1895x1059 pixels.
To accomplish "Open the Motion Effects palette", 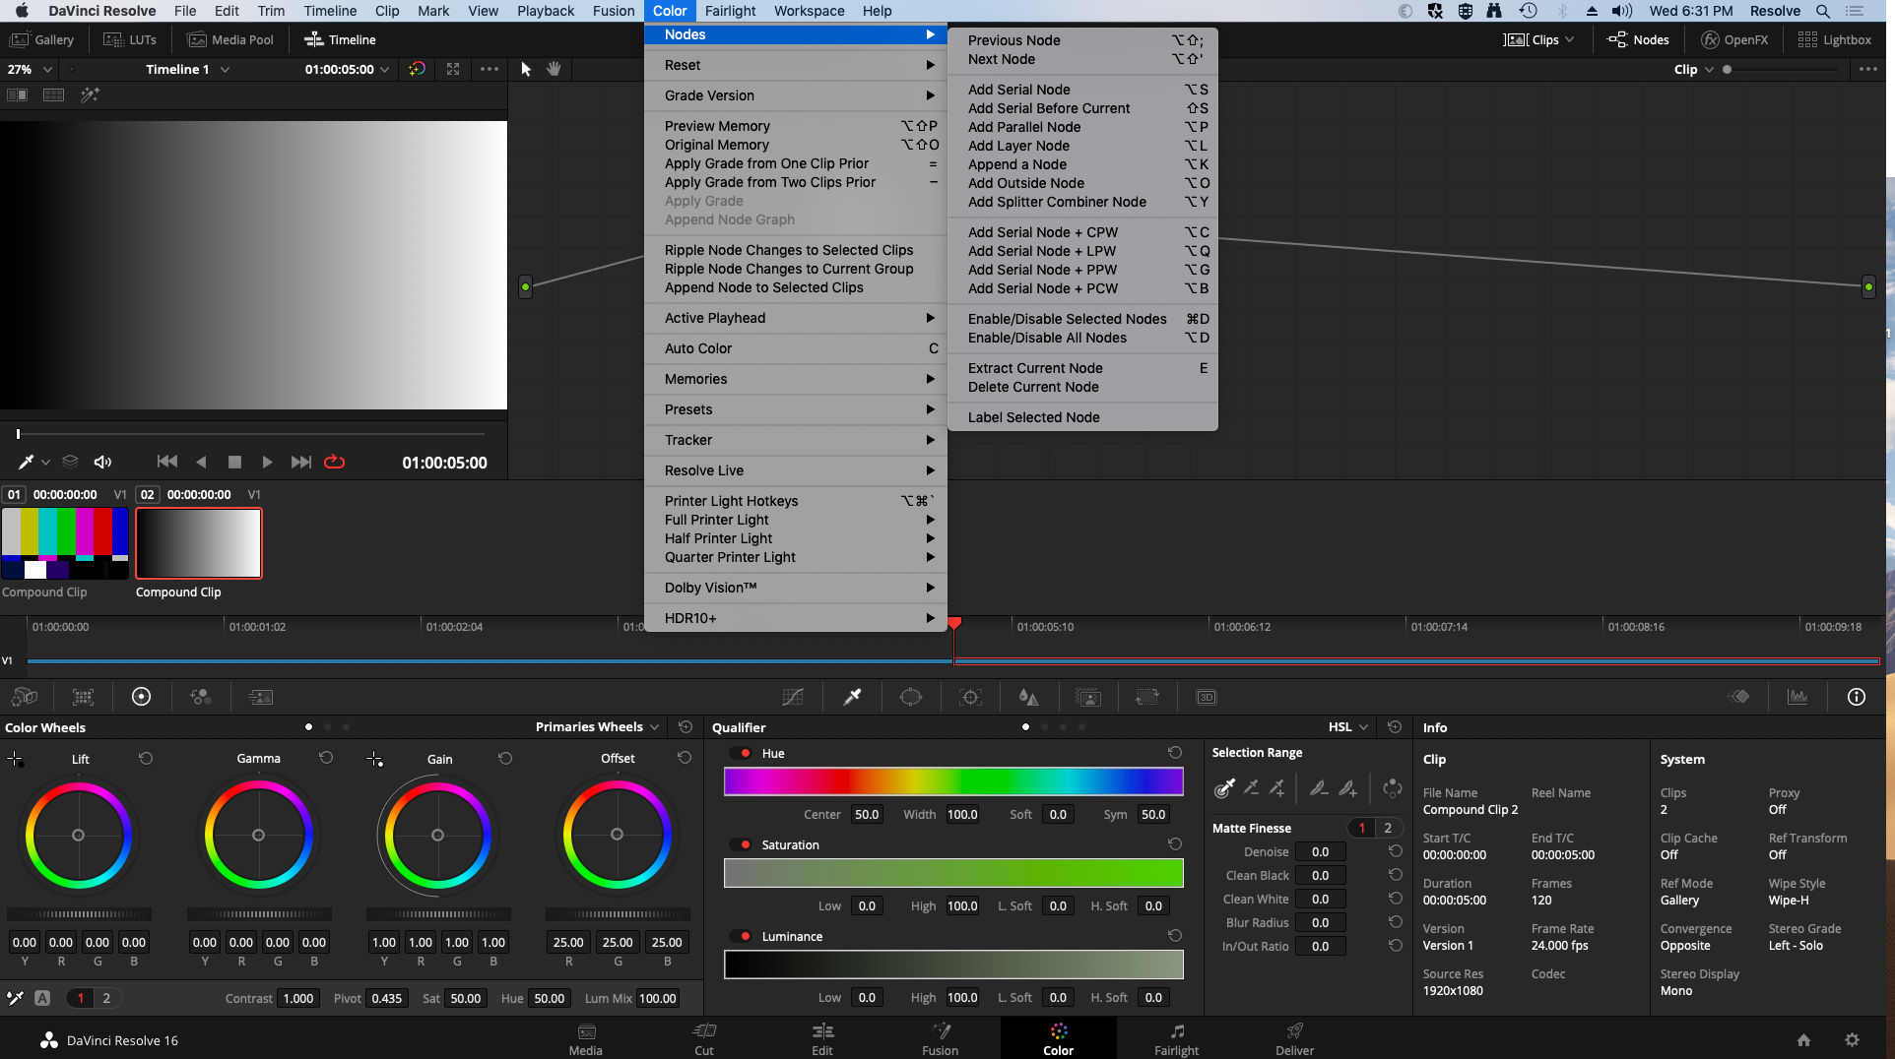I will (x=260, y=697).
